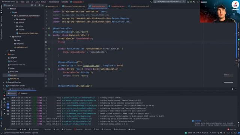Click scroll up arrow icon in console toolbar
The image size is (240, 135).
tap(8, 97)
